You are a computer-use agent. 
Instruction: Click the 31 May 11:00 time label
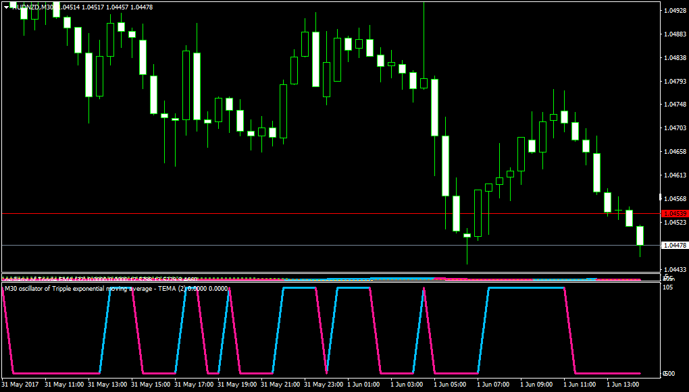click(x=65, y=384)
